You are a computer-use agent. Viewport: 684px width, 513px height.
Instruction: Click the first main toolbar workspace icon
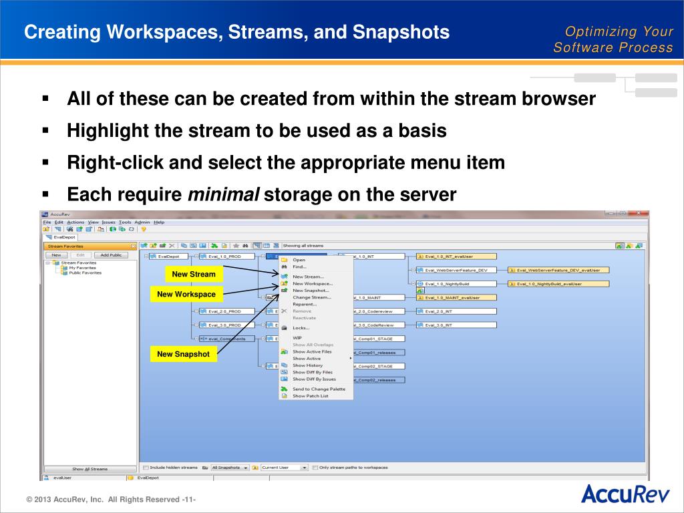[46, 229]
